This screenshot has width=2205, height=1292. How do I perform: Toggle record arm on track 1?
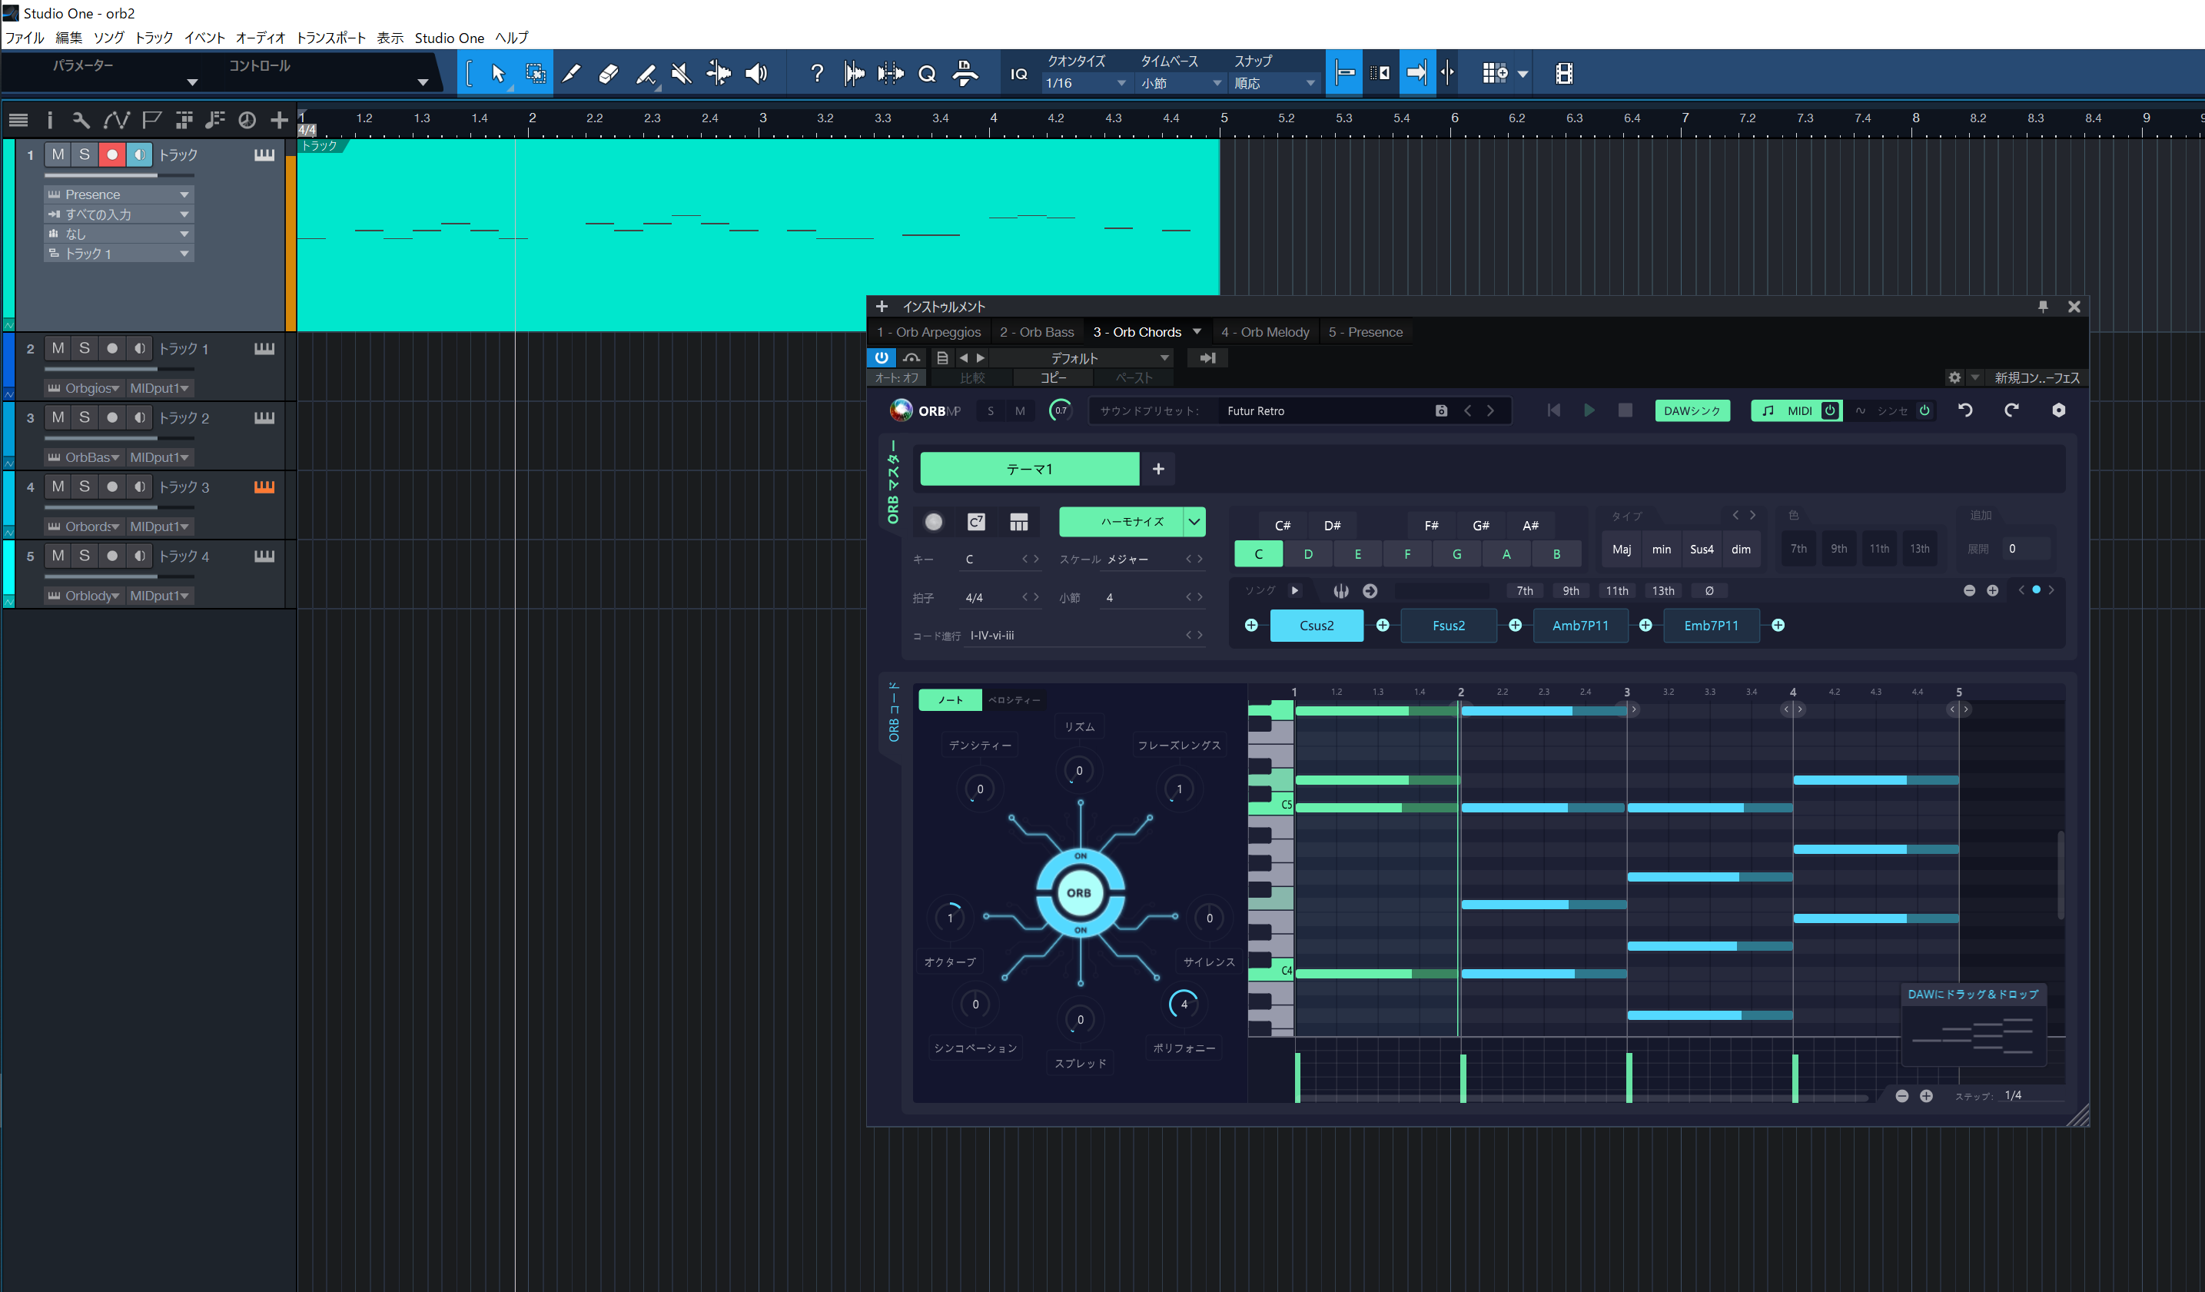[112, 154]
